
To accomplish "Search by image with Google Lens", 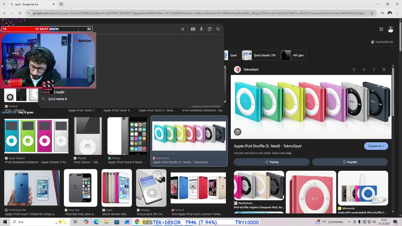I will point(210,29).
